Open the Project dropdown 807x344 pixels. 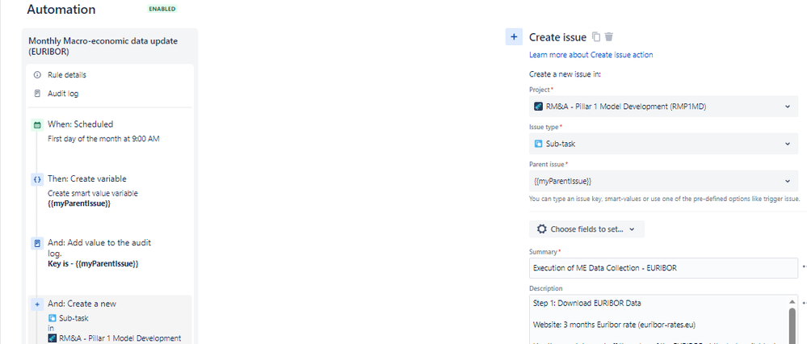663,107
